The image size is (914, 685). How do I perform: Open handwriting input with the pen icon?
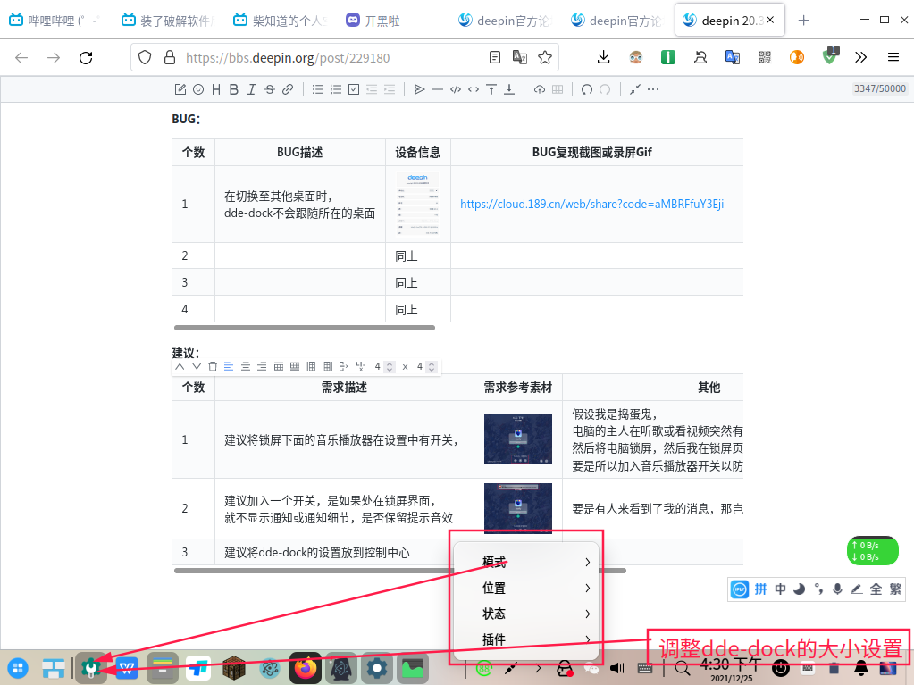click(x=856, y=589)
